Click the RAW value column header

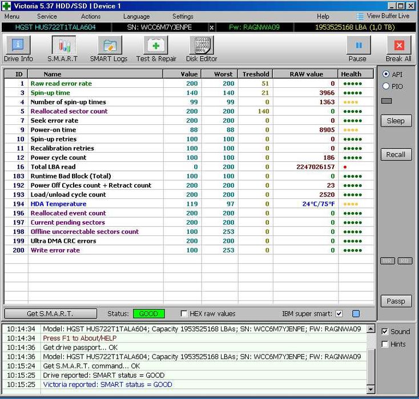pos(306,74)
